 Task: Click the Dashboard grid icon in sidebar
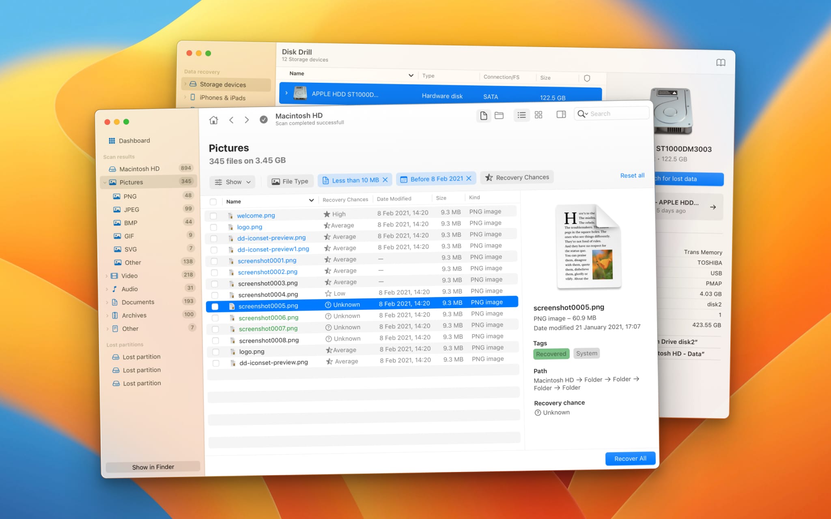click(x=112, y=141)
